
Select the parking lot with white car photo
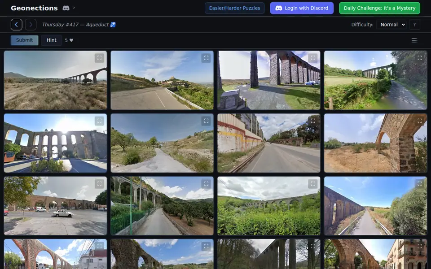pyautogui.click(x=55, y=206)
